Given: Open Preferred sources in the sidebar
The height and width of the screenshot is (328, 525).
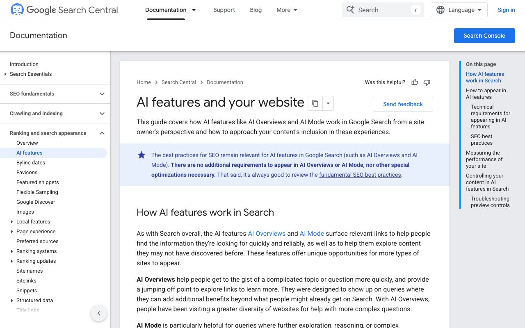Looking at the screenshot, I should click(x=37, y=241).
